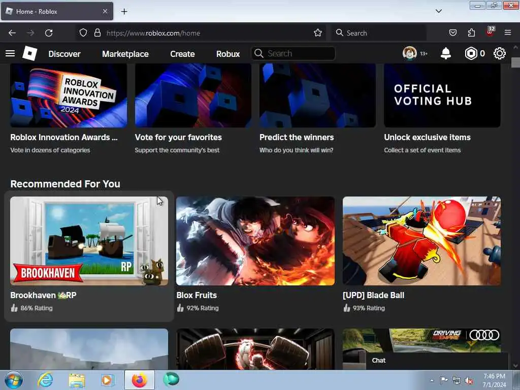Open the extension icon with 32 badge

[490, 32]
